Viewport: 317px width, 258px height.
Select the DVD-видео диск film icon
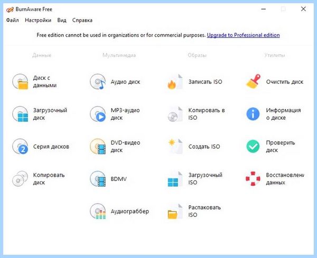point(98,146)
